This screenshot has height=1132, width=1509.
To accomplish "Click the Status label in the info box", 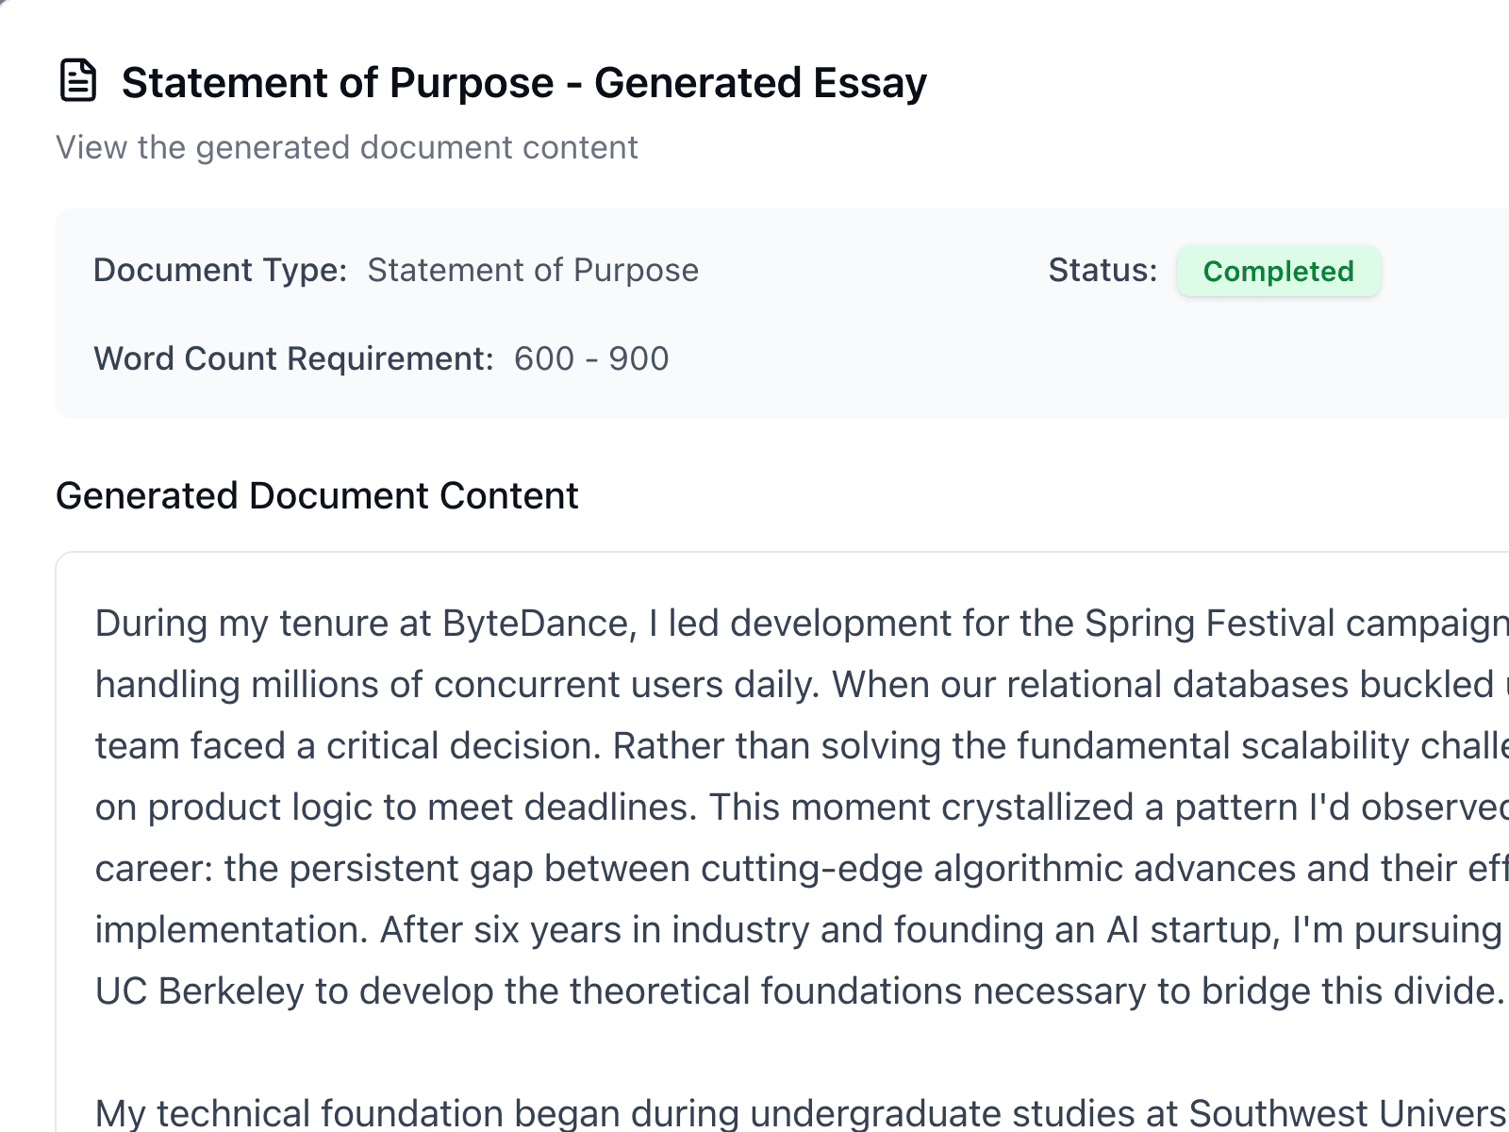I will point(1102,270).
